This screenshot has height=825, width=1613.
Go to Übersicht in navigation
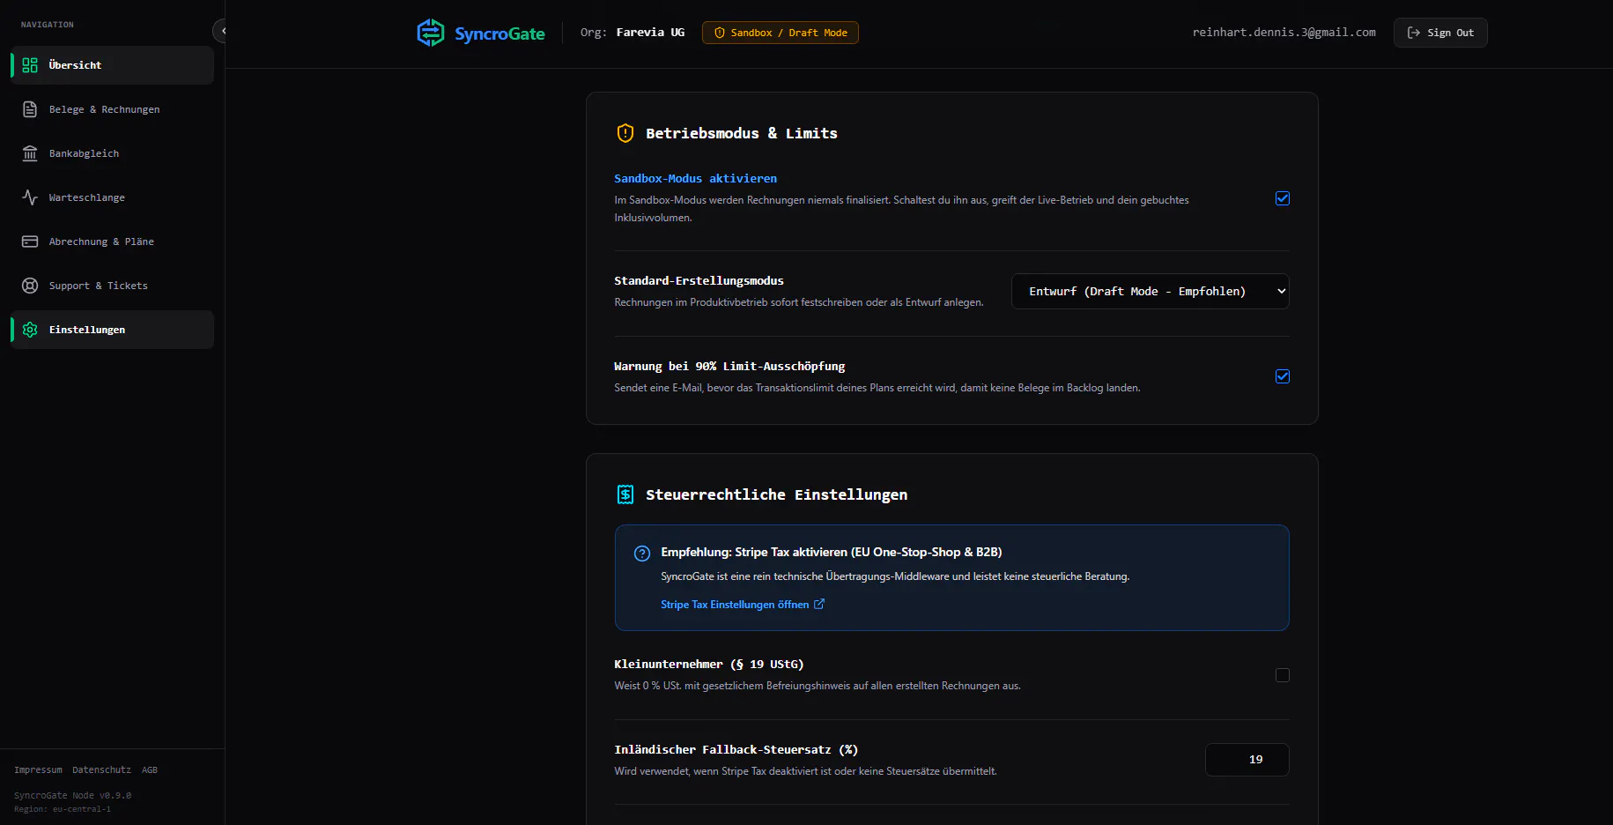112,65
